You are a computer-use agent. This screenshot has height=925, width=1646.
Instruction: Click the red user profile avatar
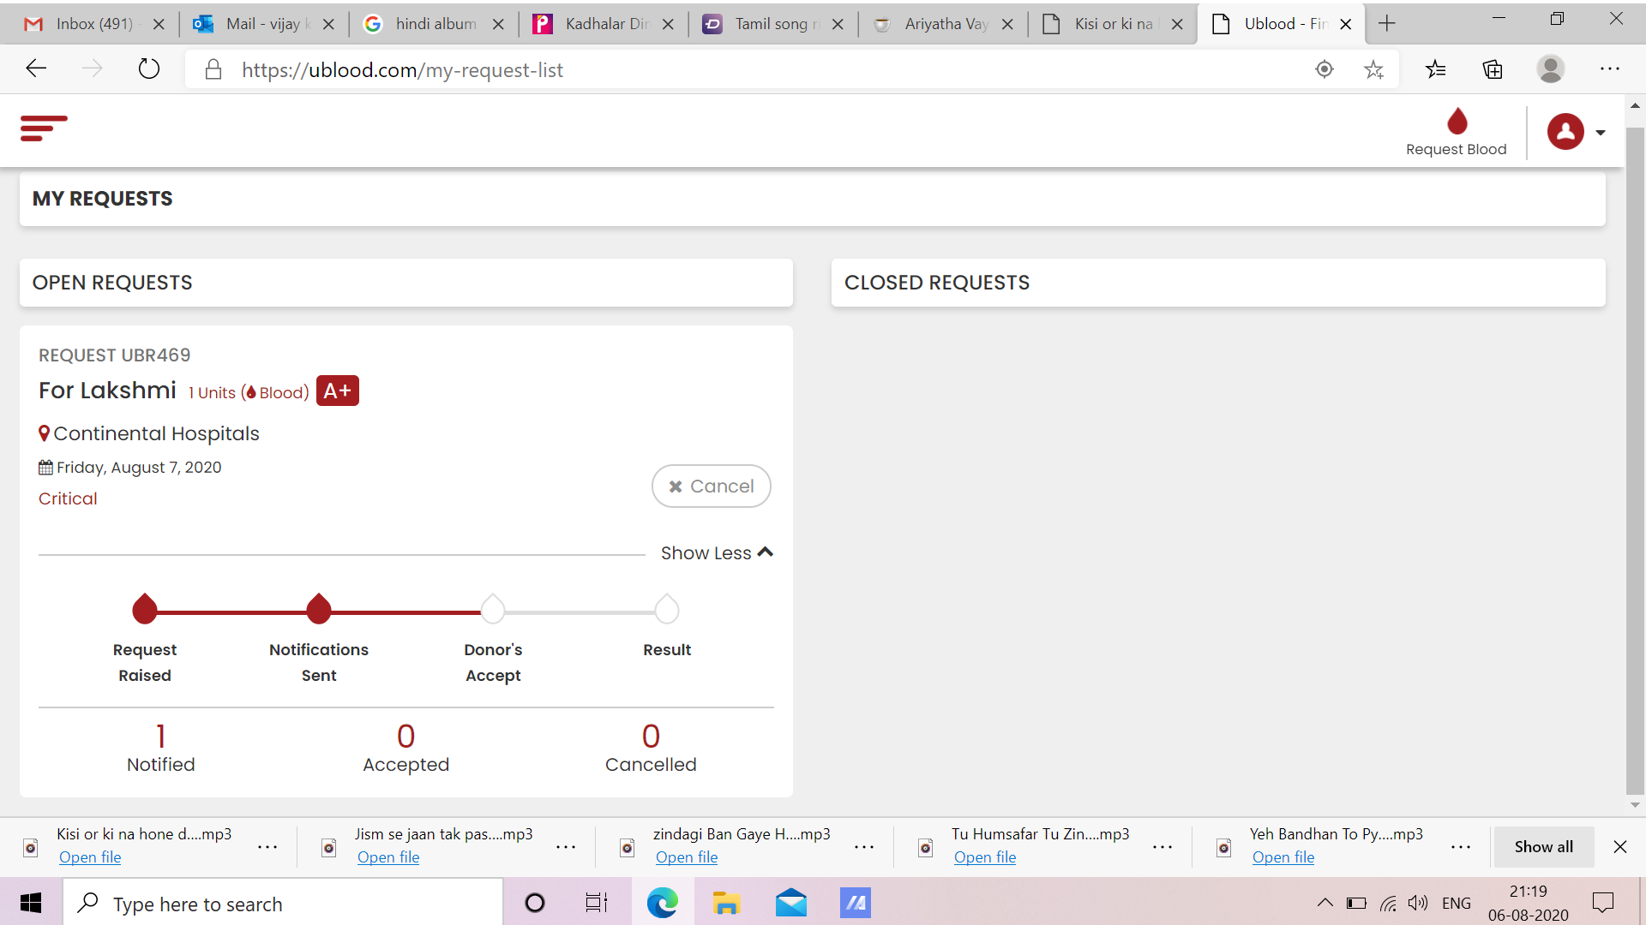1565,132
